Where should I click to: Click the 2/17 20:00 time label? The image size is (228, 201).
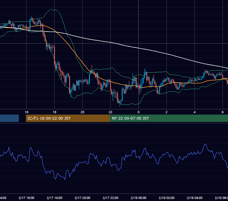[82, 198]
